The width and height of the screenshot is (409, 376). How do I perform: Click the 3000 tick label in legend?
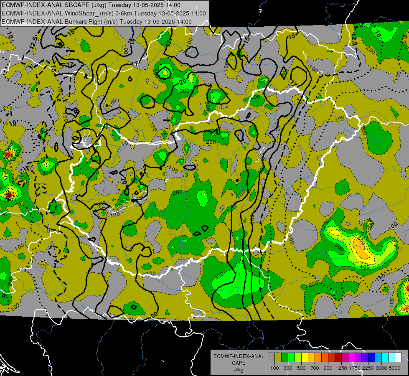[381, 368]
